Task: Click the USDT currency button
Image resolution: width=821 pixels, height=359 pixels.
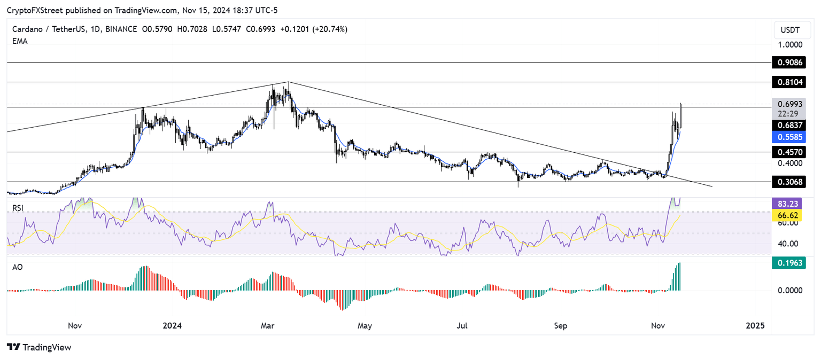Action: (x=792, y=30)
